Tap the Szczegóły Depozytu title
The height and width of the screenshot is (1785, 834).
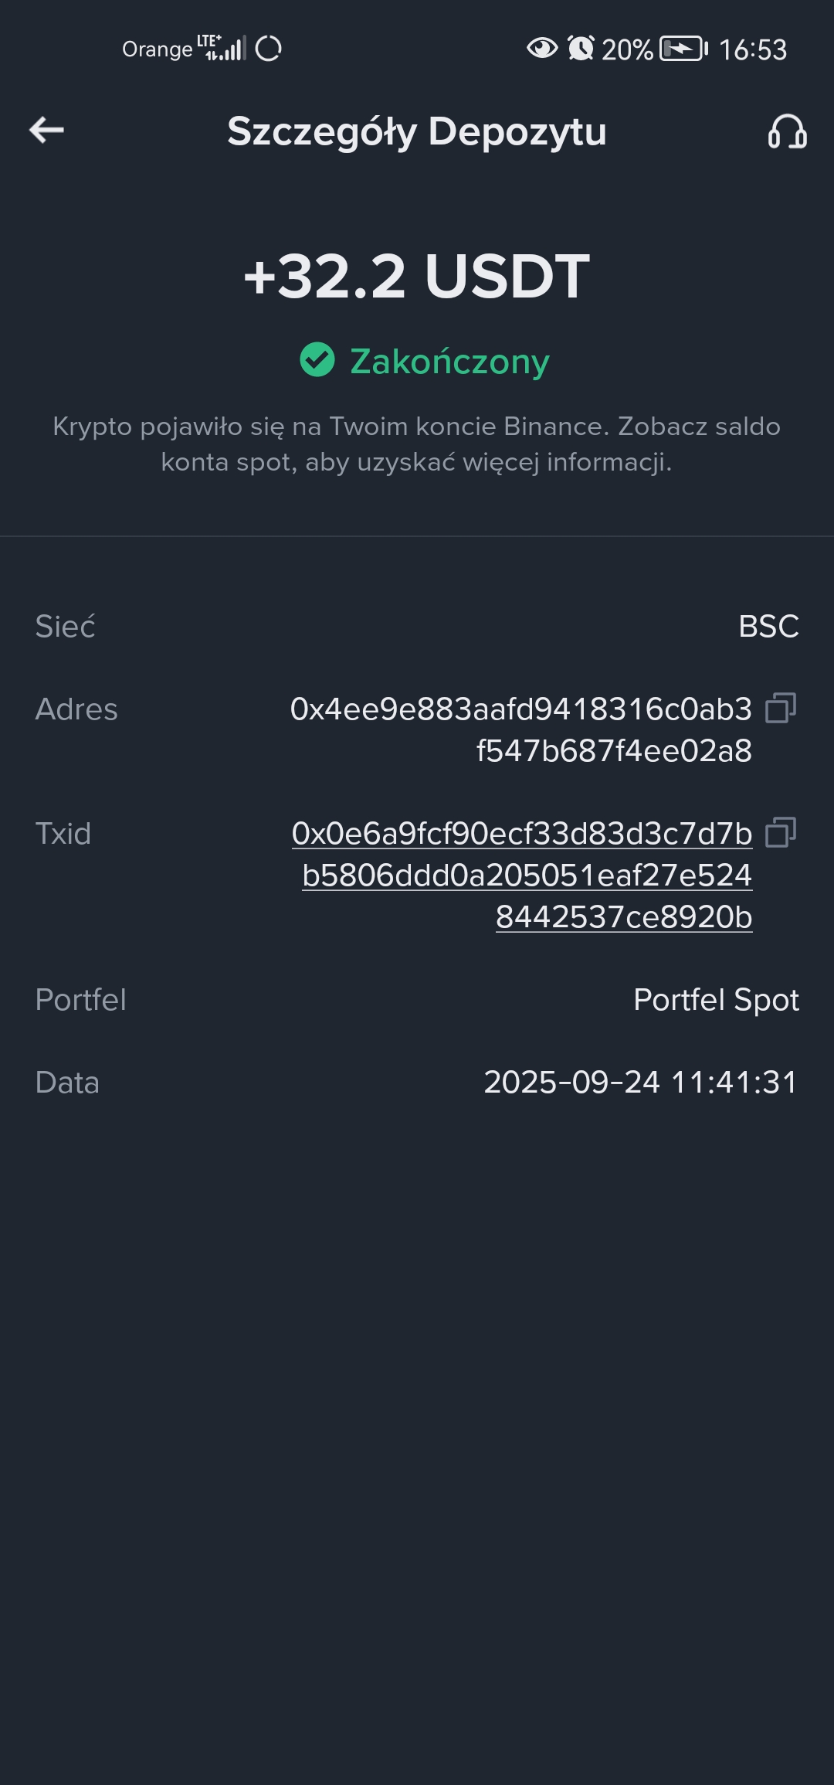click(x=417, y=131)
